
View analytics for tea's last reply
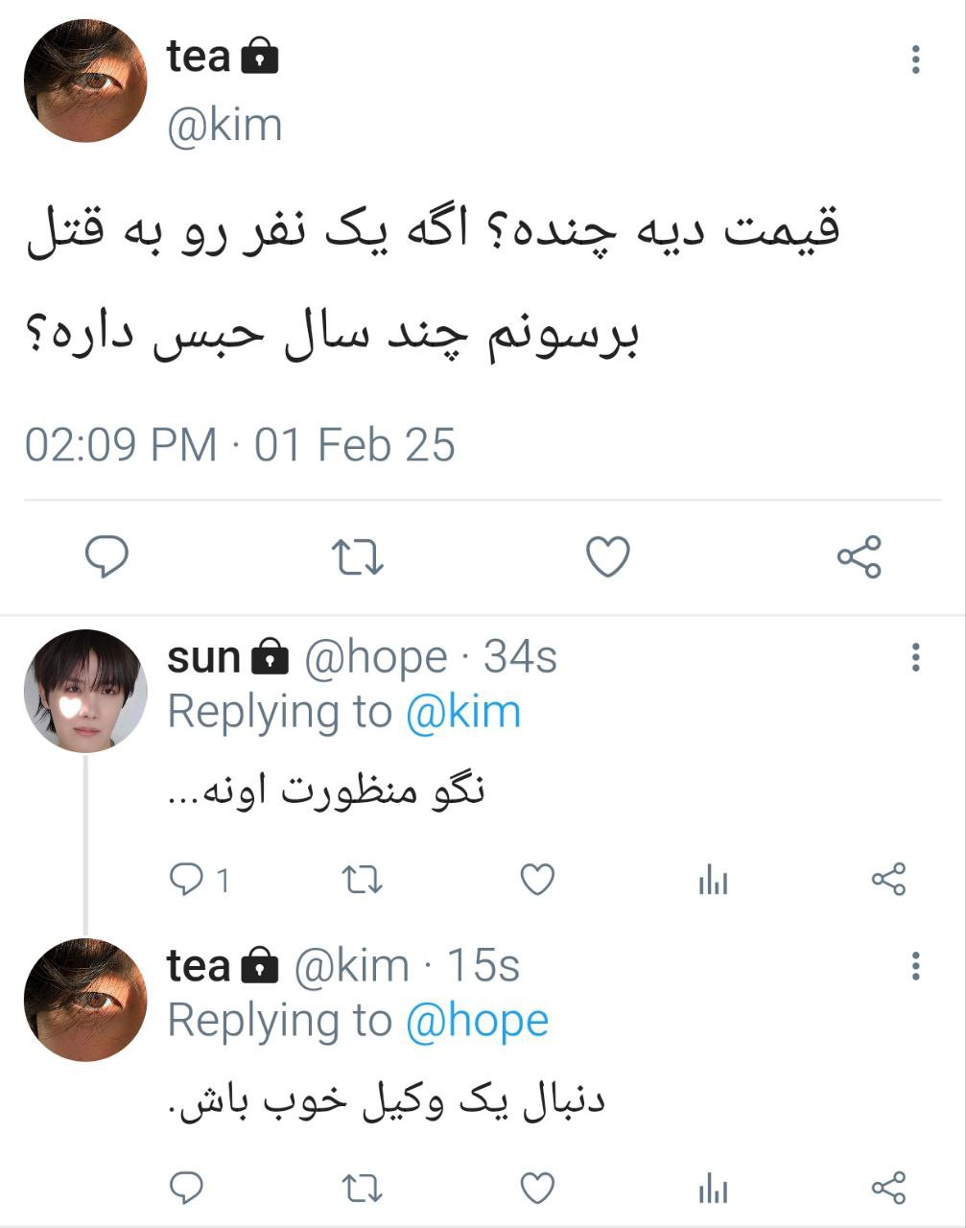[713, 1188]
